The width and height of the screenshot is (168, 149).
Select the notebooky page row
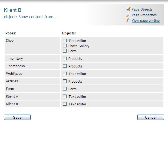pyautogui.click(x=32, y=66)
